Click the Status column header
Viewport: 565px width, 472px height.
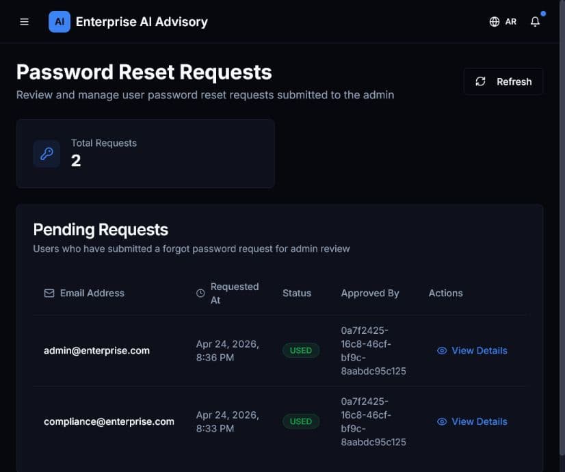point(297,293)
